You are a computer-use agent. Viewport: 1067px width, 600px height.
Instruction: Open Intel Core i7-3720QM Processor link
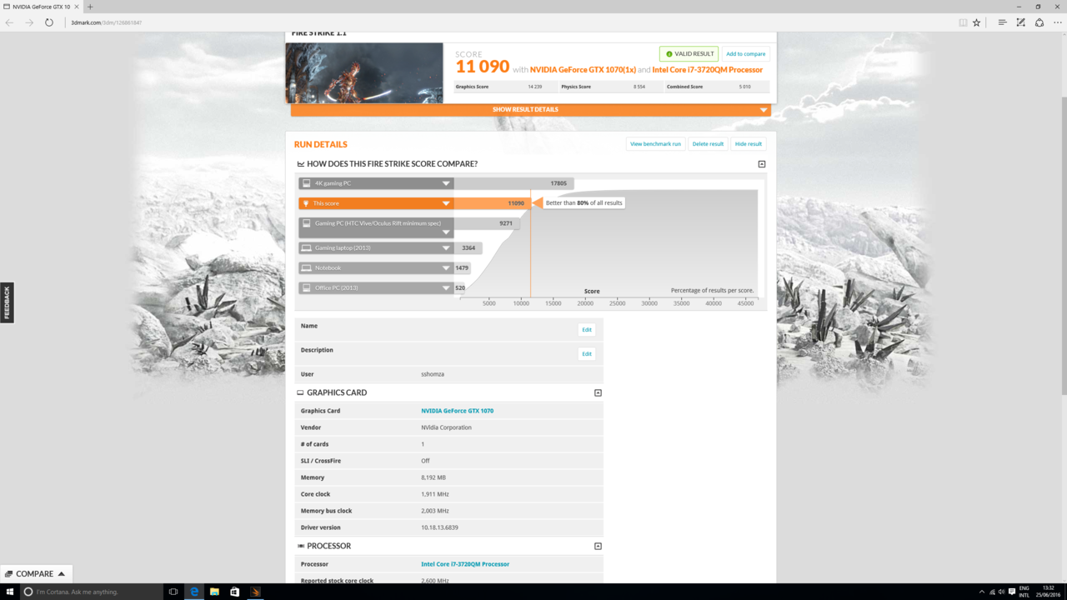click(x=465, y=564)
